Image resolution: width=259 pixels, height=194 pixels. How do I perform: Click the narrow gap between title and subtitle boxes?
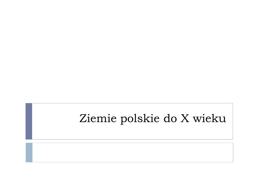click(129, 141)
